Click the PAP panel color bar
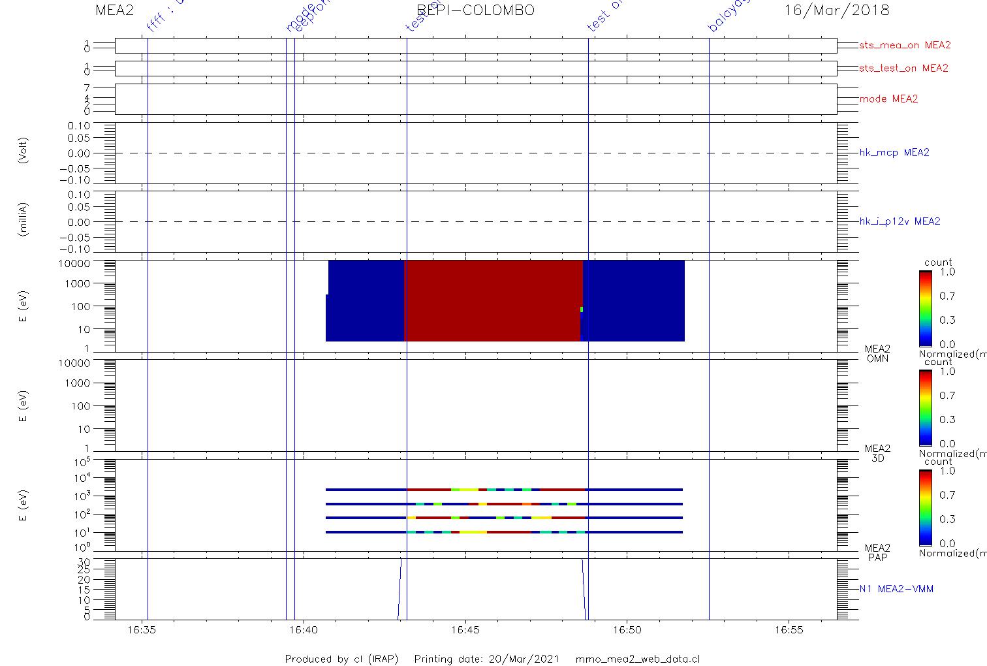Image resolution: width=987 pixels, height=666 pixels. [925, 507]
